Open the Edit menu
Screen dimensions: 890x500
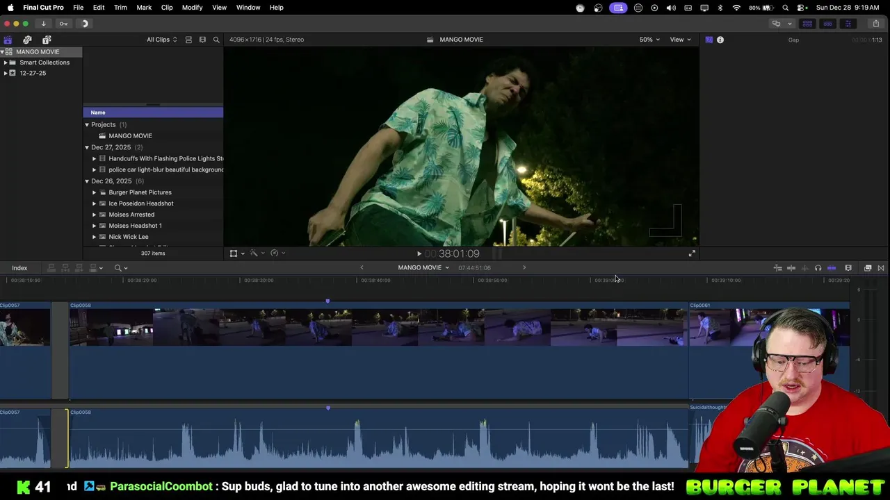click(99, 8)
